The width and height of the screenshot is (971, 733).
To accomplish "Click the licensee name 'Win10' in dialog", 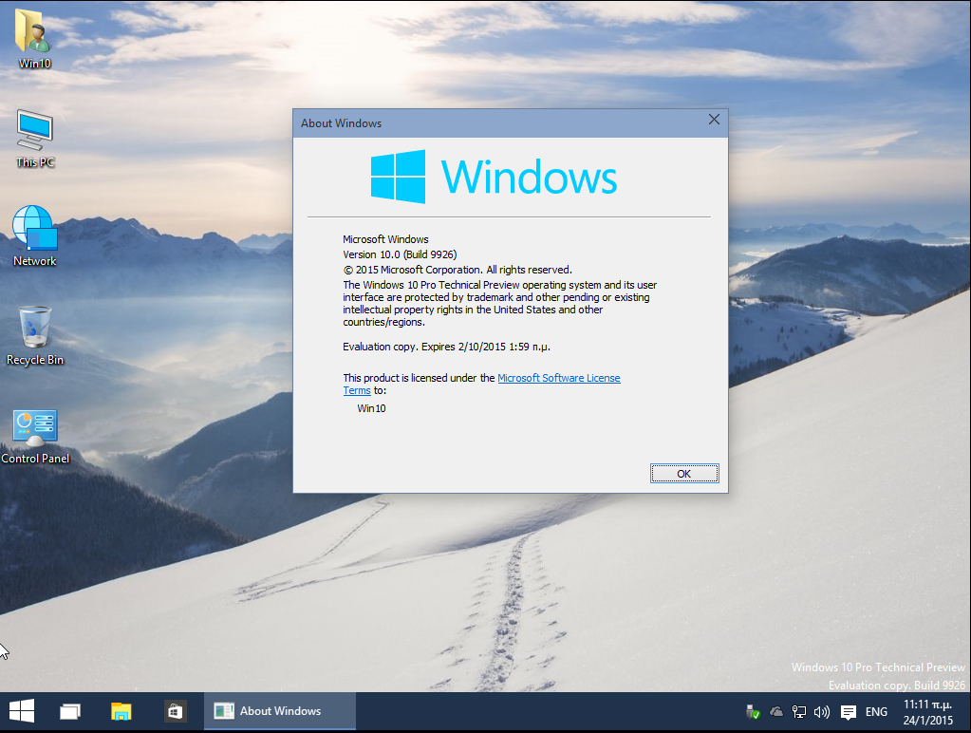I will (371, 408).
